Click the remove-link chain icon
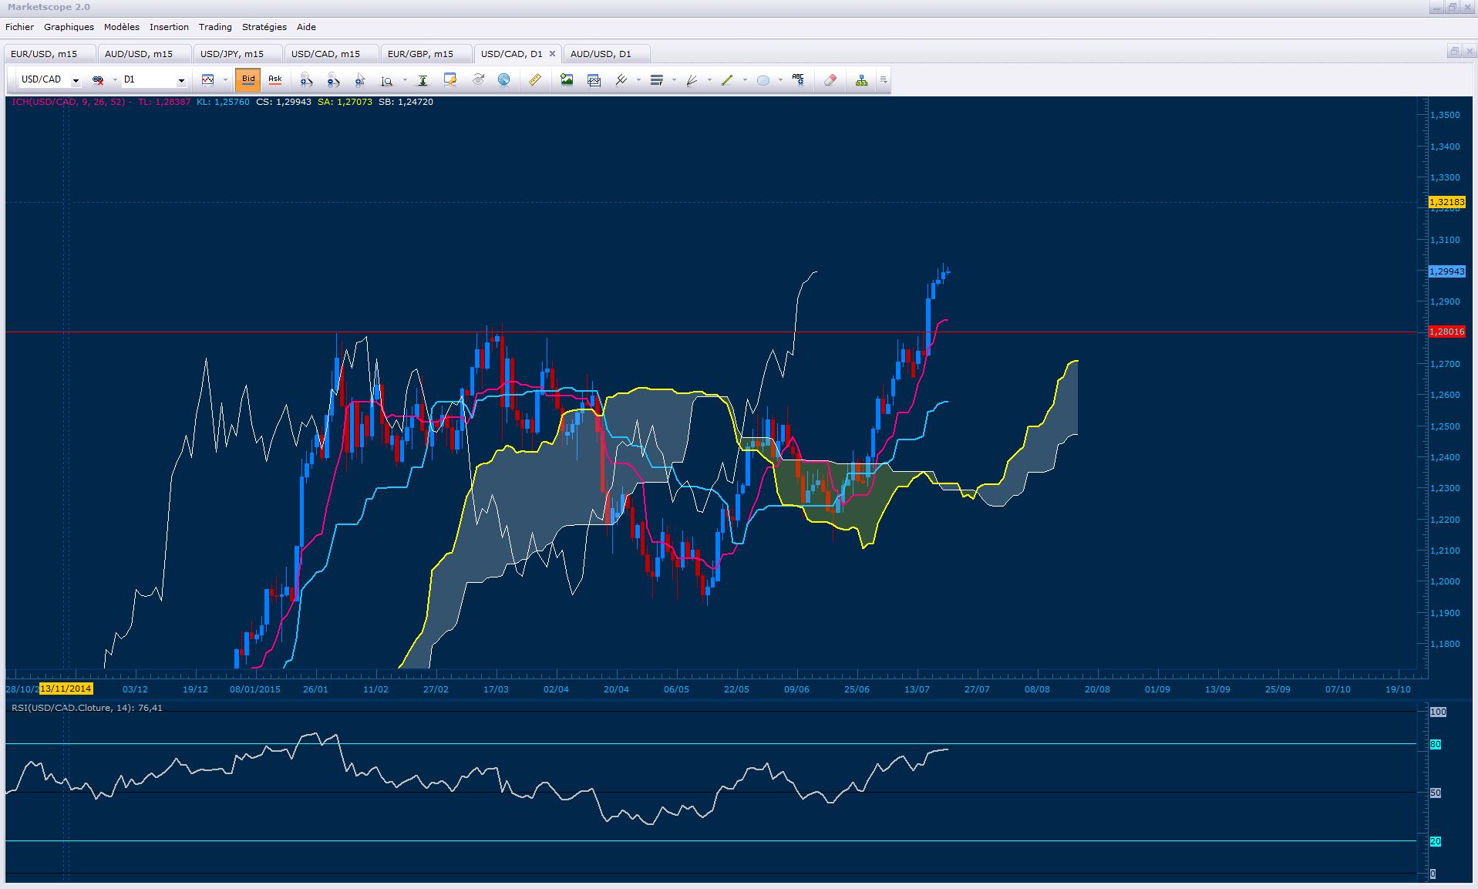The height and width of the screenshot is (889, 1478). pyautogui.click(x=98, y=79)
